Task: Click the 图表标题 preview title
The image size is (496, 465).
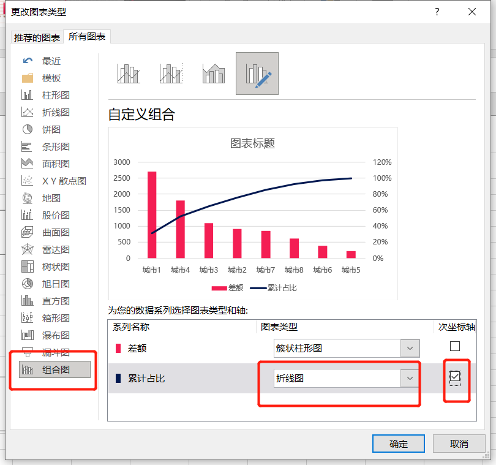Action: 252,143
